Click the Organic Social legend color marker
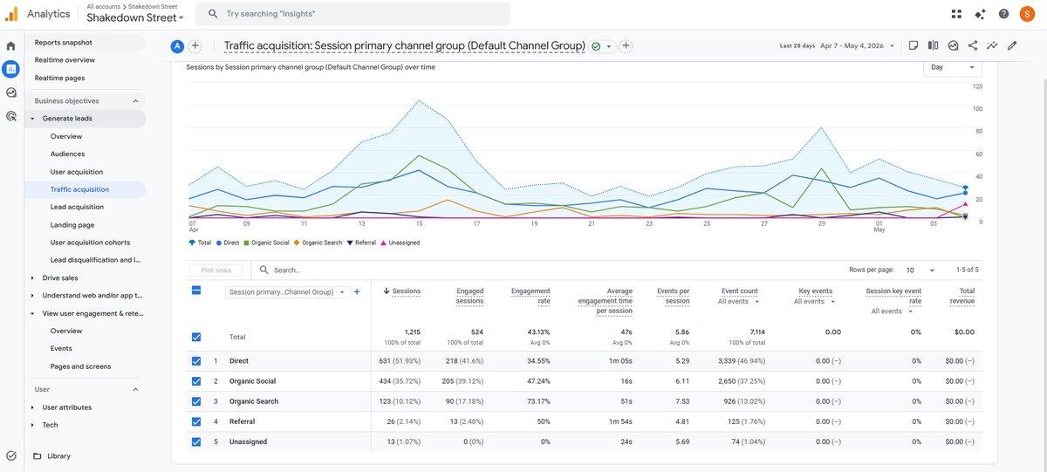This screenshot has height=472, width=1047. (x=247, y=243)
